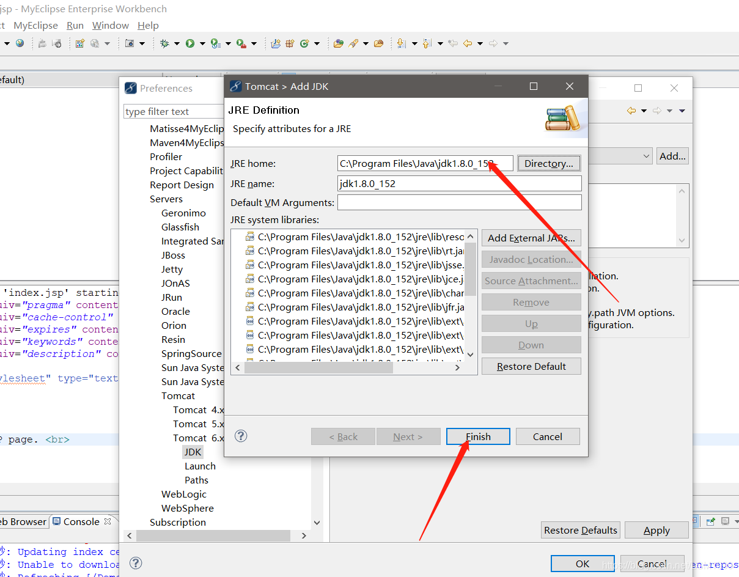This screenshot has height=577, width=739.
Task: Click the Search flashlight toolbar icon
Action: tap(353, 43)
